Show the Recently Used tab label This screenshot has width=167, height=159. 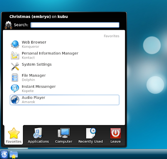[x=91, y=141]
